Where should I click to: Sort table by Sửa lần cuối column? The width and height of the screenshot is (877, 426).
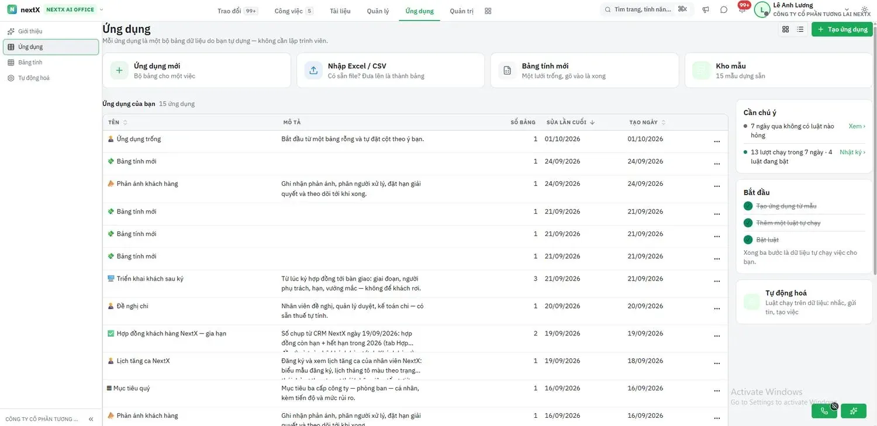point(571,122)
